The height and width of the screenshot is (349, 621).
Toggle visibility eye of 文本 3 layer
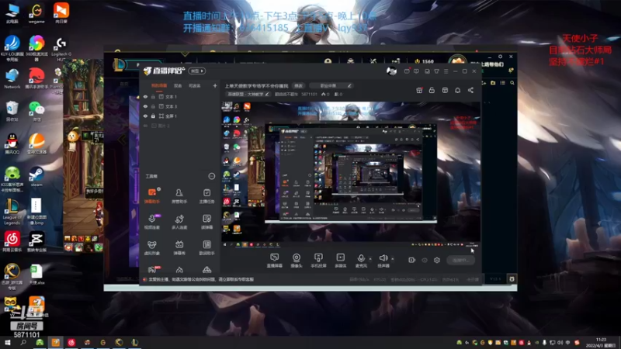[145, 106]
